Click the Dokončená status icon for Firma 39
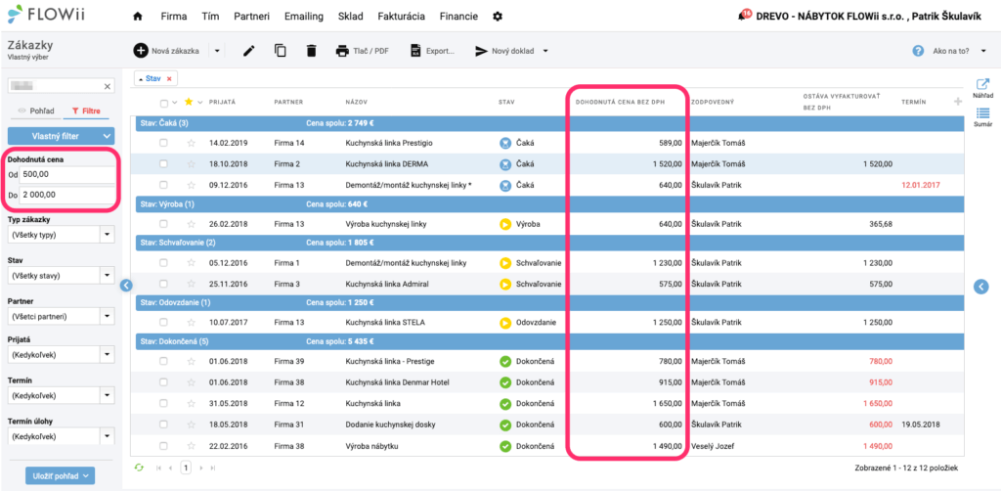The width and height of the screenshot is (1001, 491). tap(505, 362)
